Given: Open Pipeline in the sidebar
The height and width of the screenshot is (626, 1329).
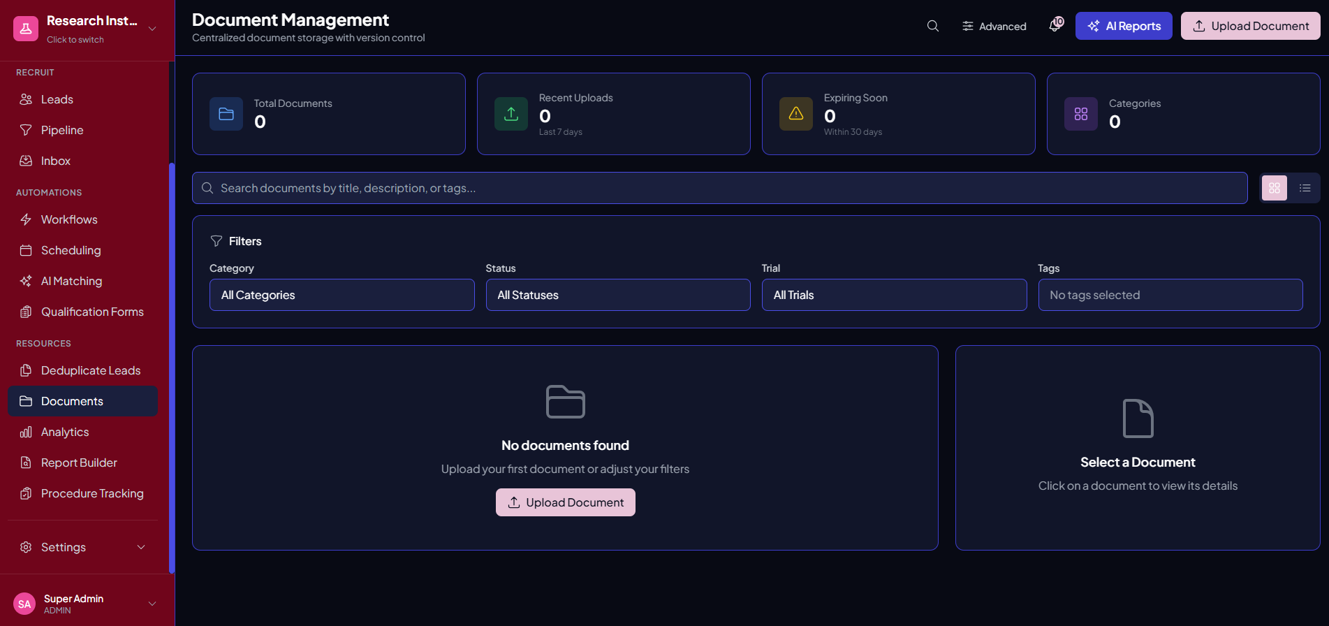Looking at the screenshot, I should point(82,130).
